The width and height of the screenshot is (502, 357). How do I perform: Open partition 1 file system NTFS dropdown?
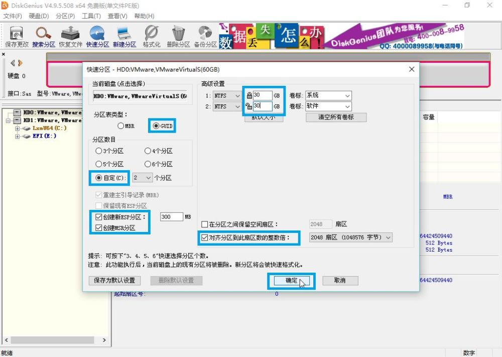point(227,96)
